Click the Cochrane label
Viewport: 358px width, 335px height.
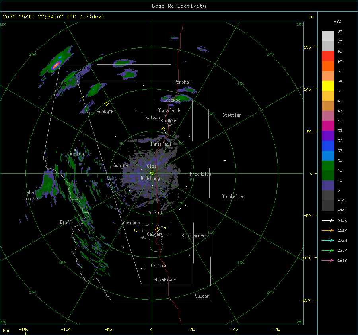point(130,223)
